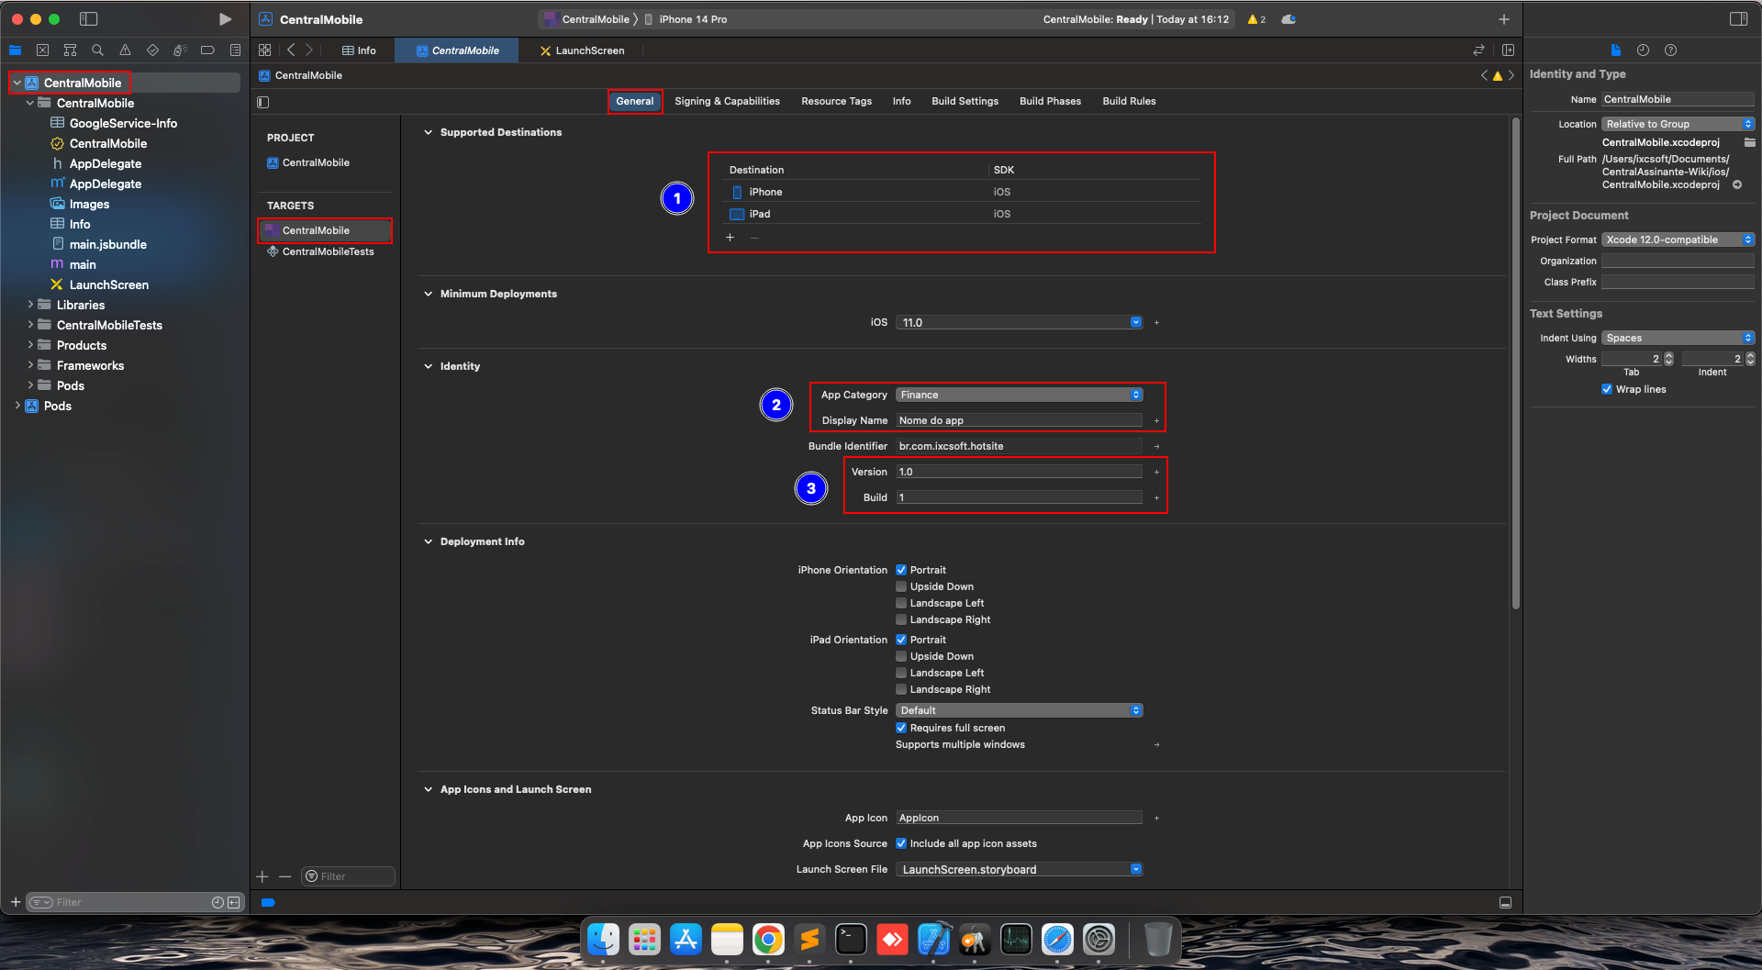Uncheck Wrap lines in Text Settings
This screenshot has width=1762, height=970.
click(x=1607, y=389)
